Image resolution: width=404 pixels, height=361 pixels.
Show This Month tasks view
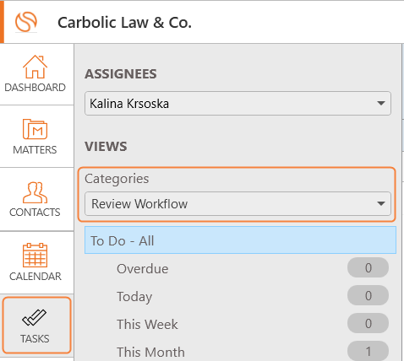tap(150, 352)
